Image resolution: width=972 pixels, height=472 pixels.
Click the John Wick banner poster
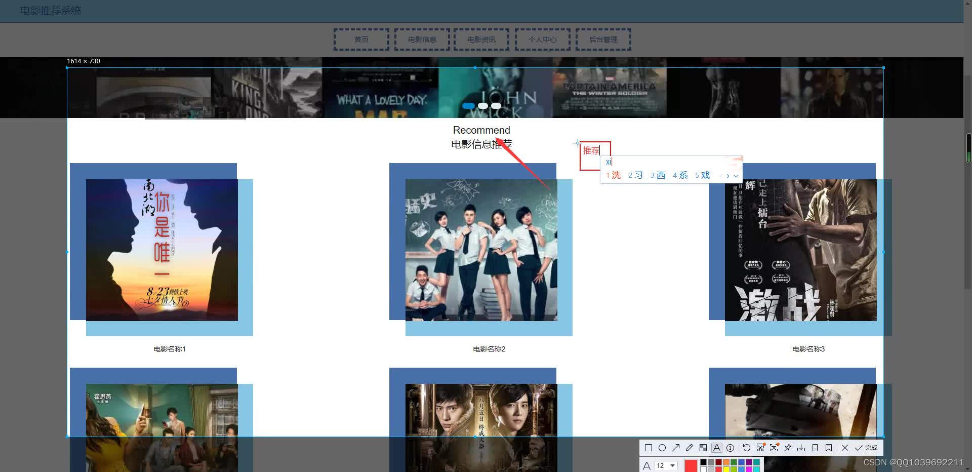coord(496,88)
